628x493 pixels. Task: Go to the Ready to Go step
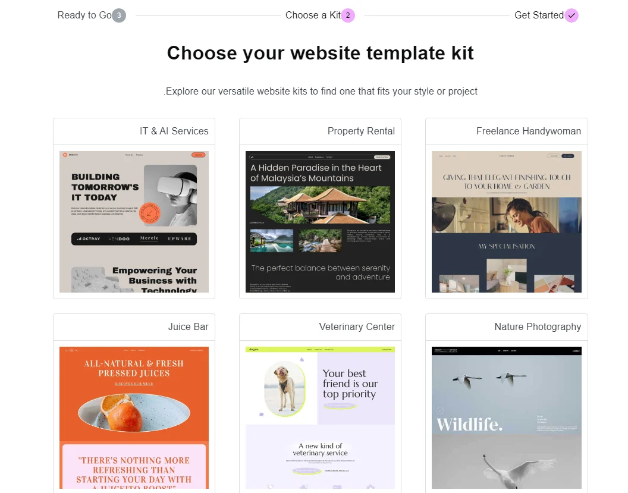84,15
